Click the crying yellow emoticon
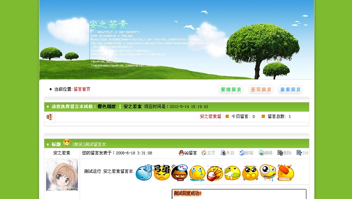Image resolution: width=352 pixels, height=199 pixels. [197, 173]
